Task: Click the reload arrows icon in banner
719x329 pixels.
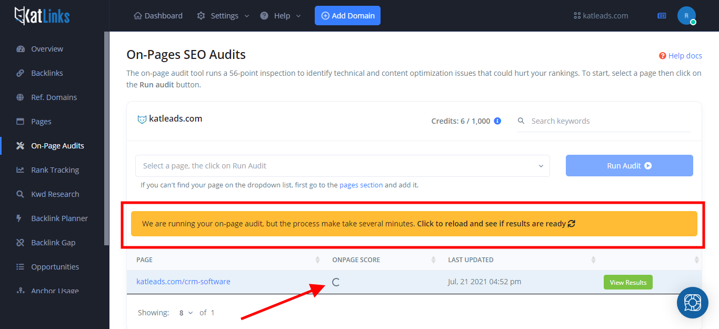Action: click(x=572, y=224)
